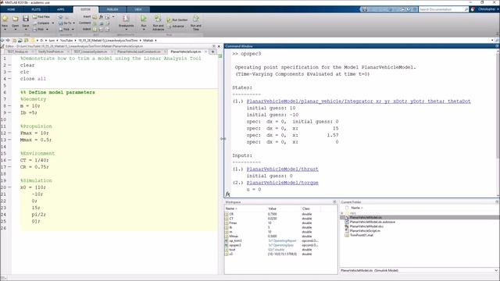The width and height of the screenshot is (500, 281).
Task: Click the Find tool in Navigate group
Action: click(64, 30)
